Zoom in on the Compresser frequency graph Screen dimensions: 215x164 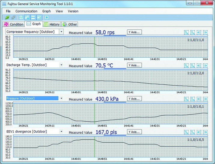point(186,32)
